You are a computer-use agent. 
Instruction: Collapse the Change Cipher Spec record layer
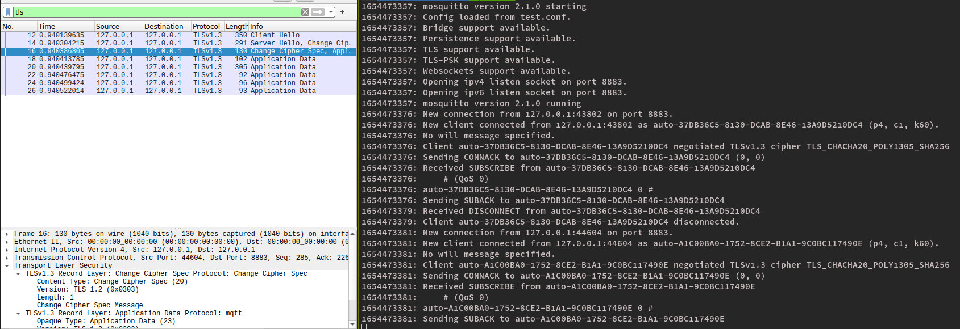coord(18,273)
